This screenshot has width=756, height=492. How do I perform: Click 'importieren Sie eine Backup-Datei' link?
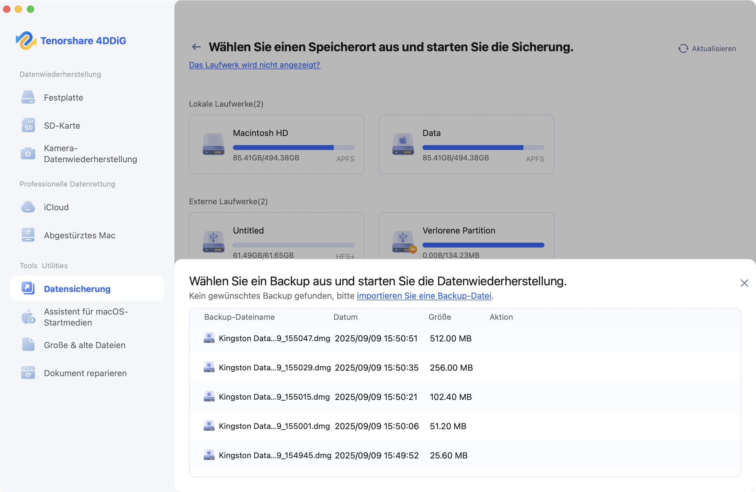[x=424, y=296]
